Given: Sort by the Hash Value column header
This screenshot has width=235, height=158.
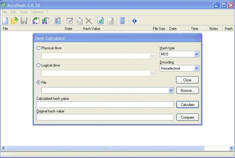Looking at the screenshot, I should click(114, 28).
